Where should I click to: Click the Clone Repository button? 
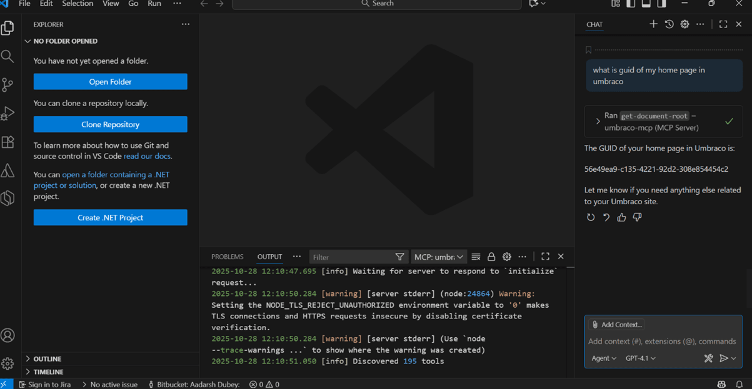tap(110, 124)
